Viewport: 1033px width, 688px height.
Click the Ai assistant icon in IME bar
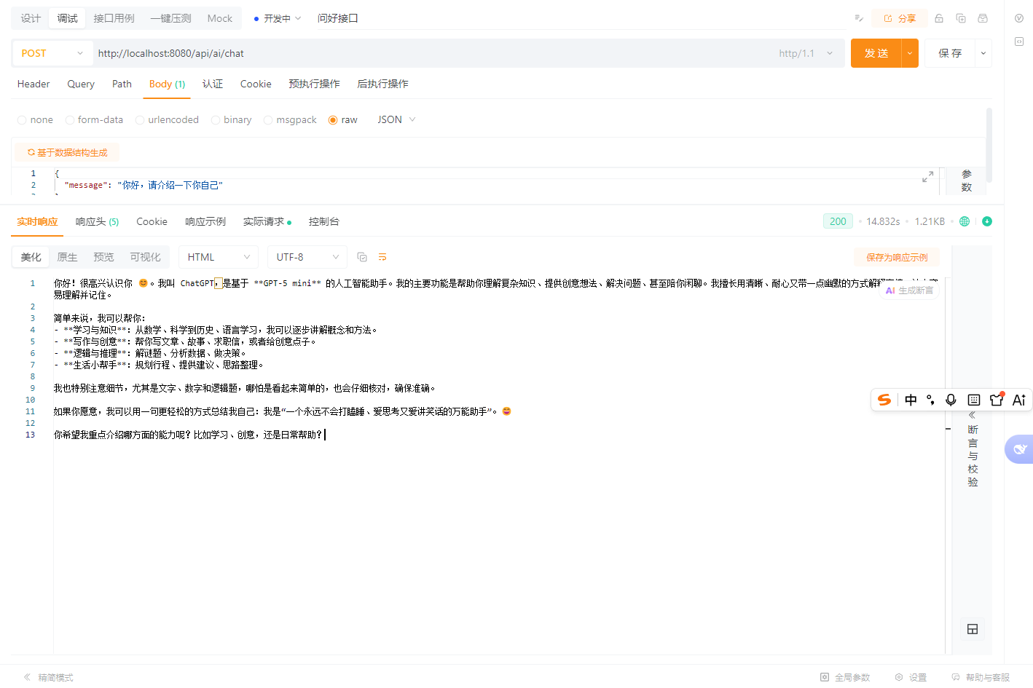1019,400
